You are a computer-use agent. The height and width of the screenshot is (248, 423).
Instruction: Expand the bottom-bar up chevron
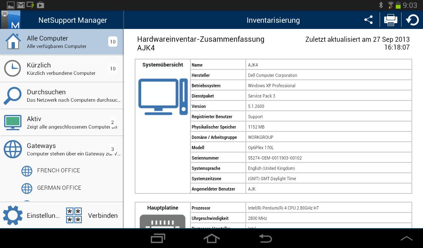pyautogui.click(x=406, y=238)
